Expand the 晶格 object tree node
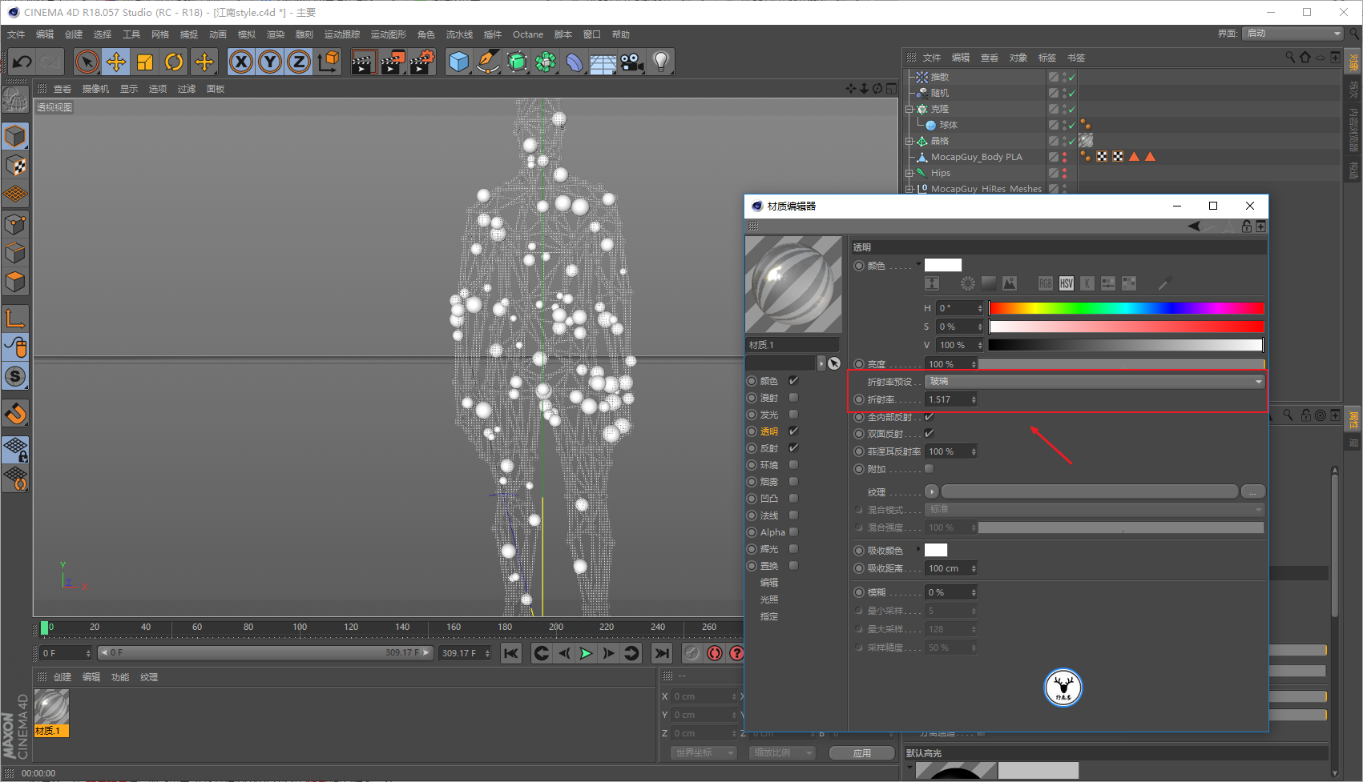Viewport: 1363px width, 782px height. pos(909,141)
